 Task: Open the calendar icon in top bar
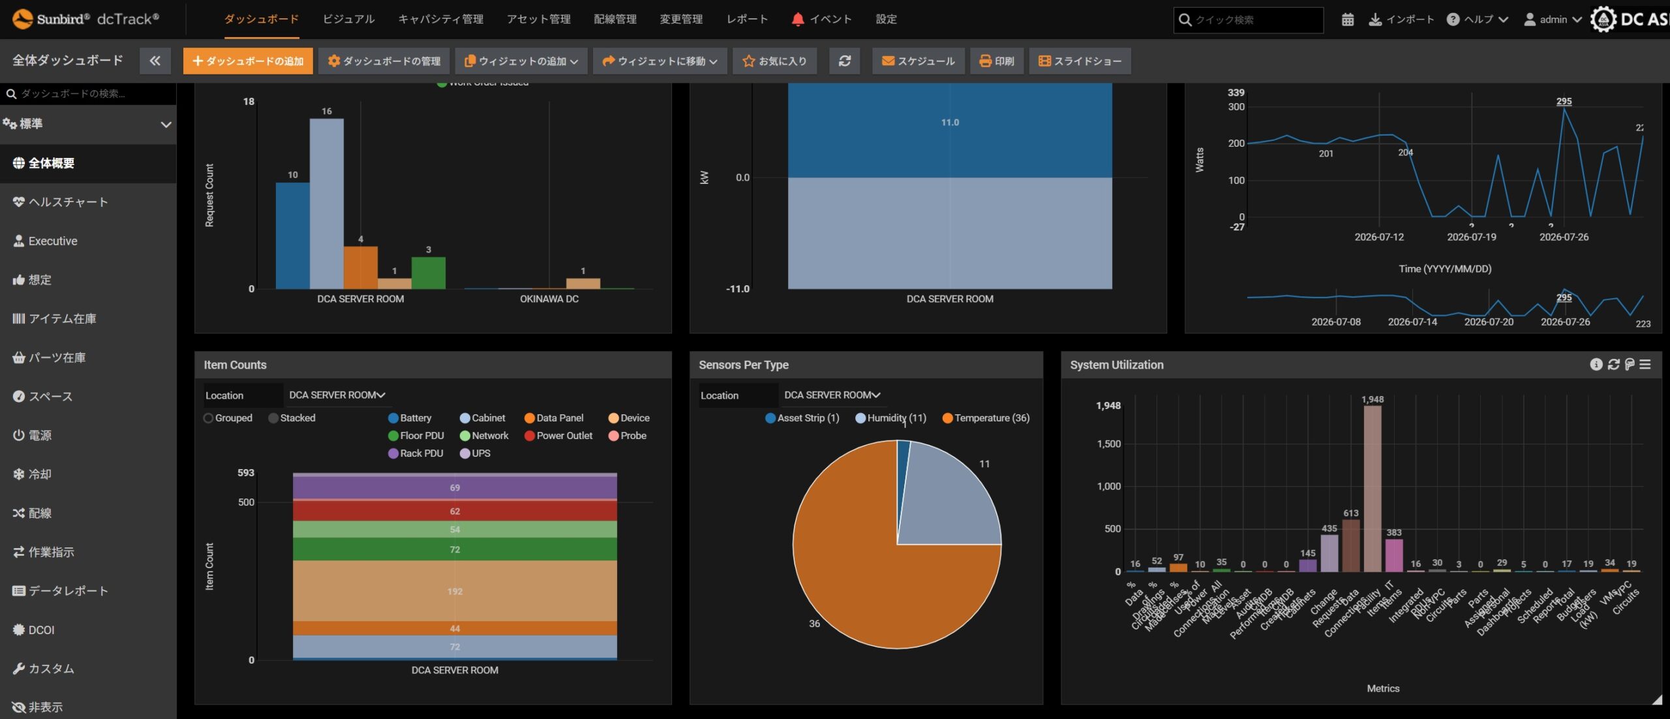click(x=1348, y=20)
